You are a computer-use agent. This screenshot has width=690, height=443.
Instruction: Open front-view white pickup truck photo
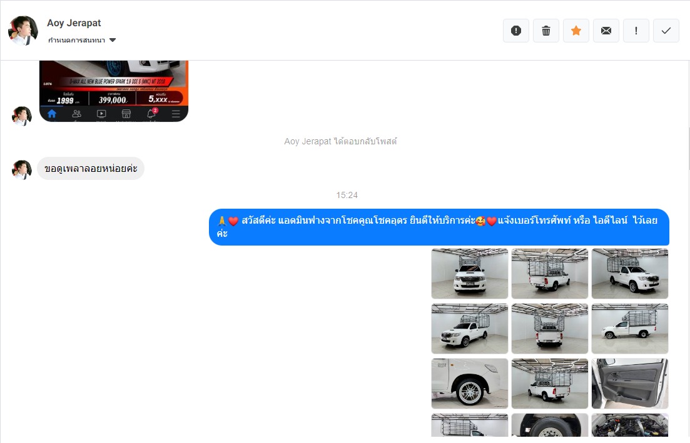470,274
